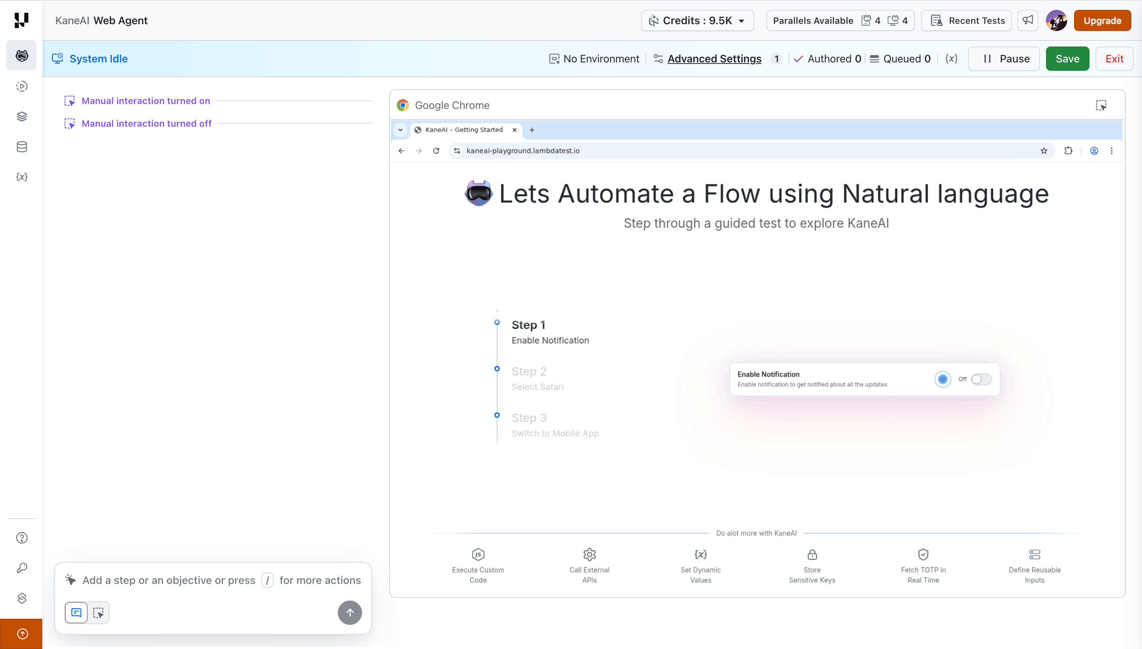Open the database icon in sidebar
The width and height of the screenshot is (1142, 649).
point(22,147)
